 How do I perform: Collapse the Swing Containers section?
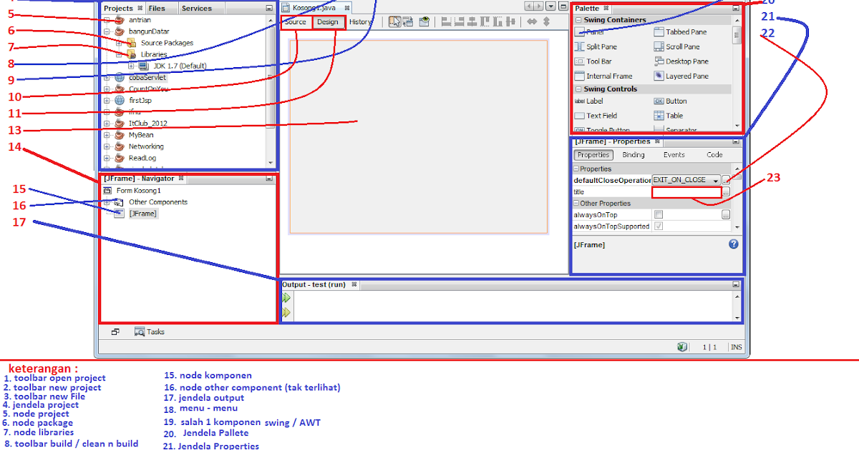point(577,19)
